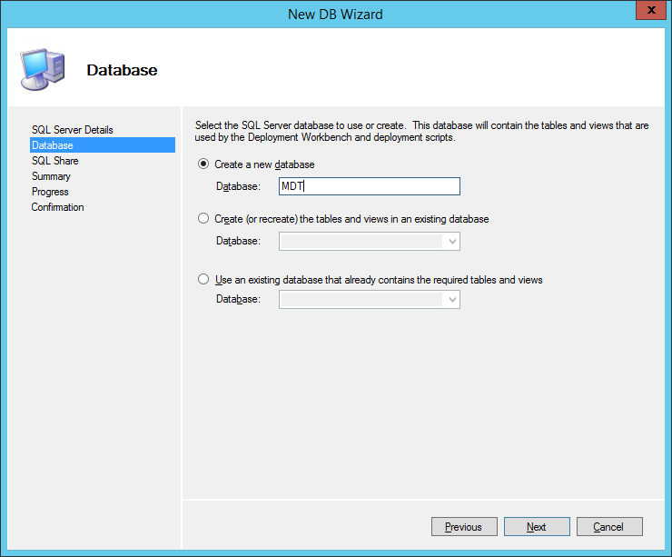Jump to the Summary step
The height and width of the screenshot is (557, 672).
click(51, 176)
